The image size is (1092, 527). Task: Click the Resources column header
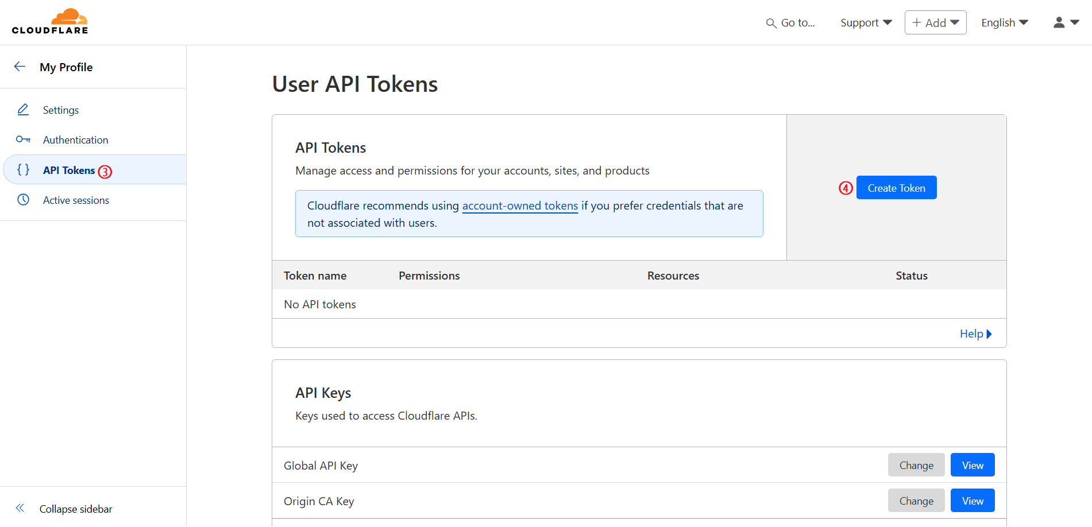coord(673,276)
